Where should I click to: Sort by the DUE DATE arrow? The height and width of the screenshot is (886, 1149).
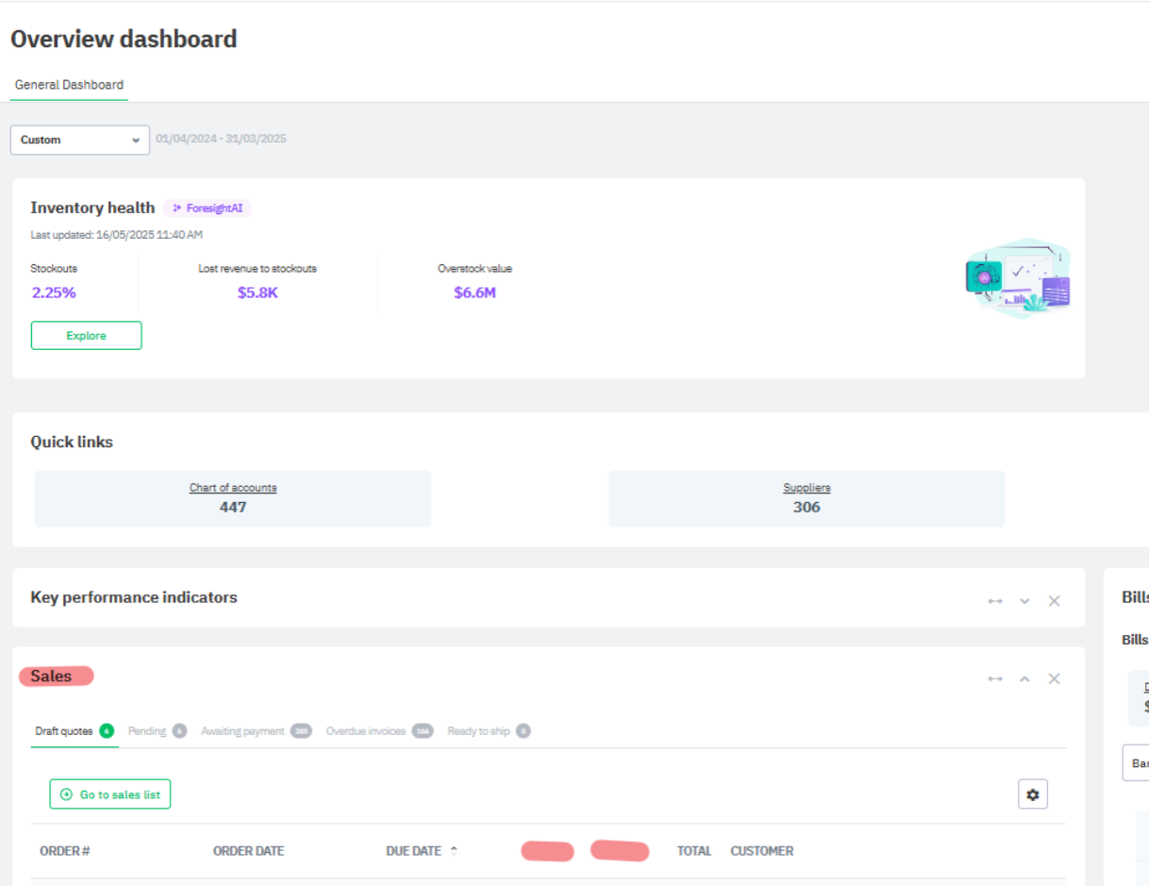point(454,850)
